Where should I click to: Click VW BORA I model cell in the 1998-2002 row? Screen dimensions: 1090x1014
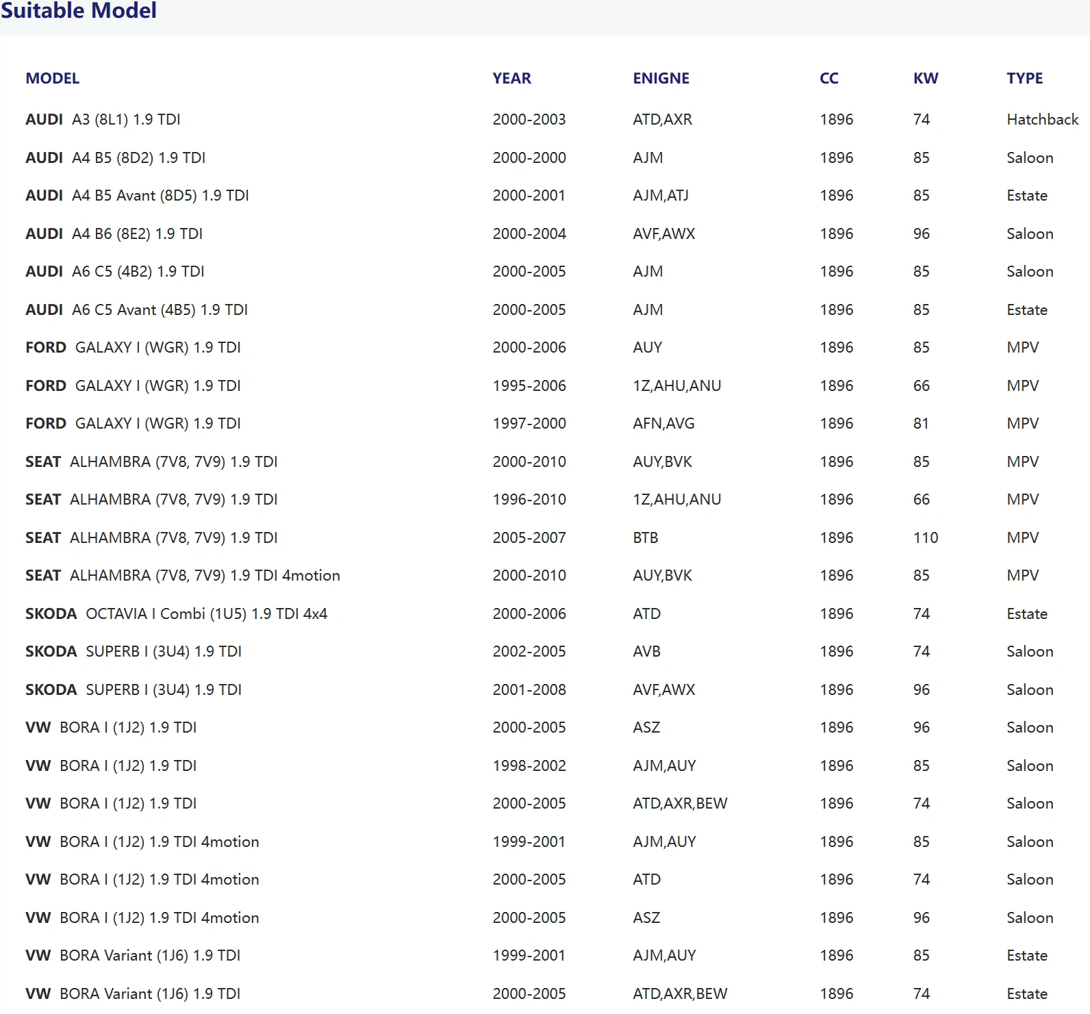click(112, 765)
